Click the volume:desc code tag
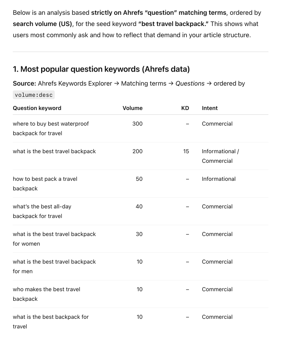This screenshot has width=282, height=344. [x=33, y=95]
